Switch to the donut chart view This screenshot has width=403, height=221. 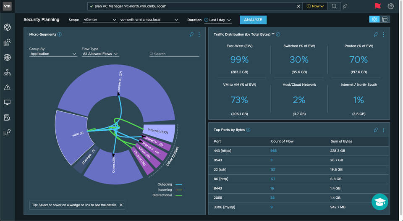pyautogui.click(x=374, y=19)
